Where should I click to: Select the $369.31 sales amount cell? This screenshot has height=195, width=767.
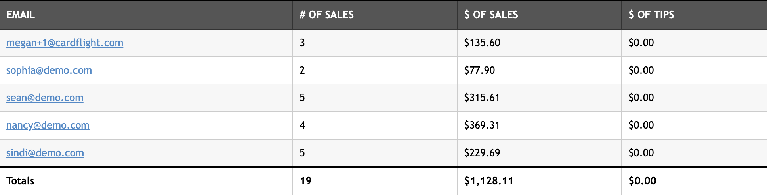(x=539, y=126)
